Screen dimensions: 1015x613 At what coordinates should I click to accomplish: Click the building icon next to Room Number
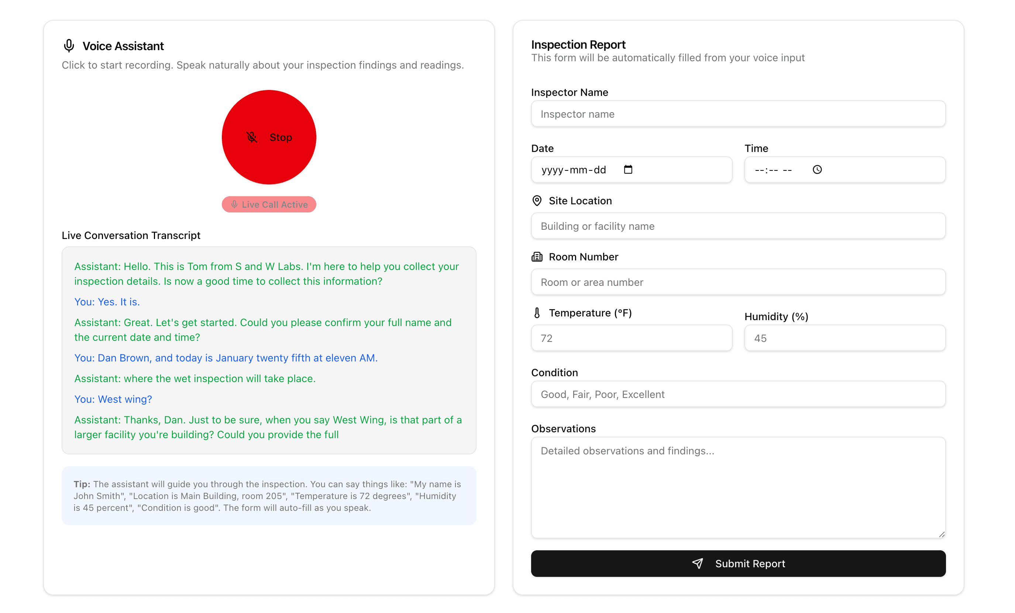536,256
